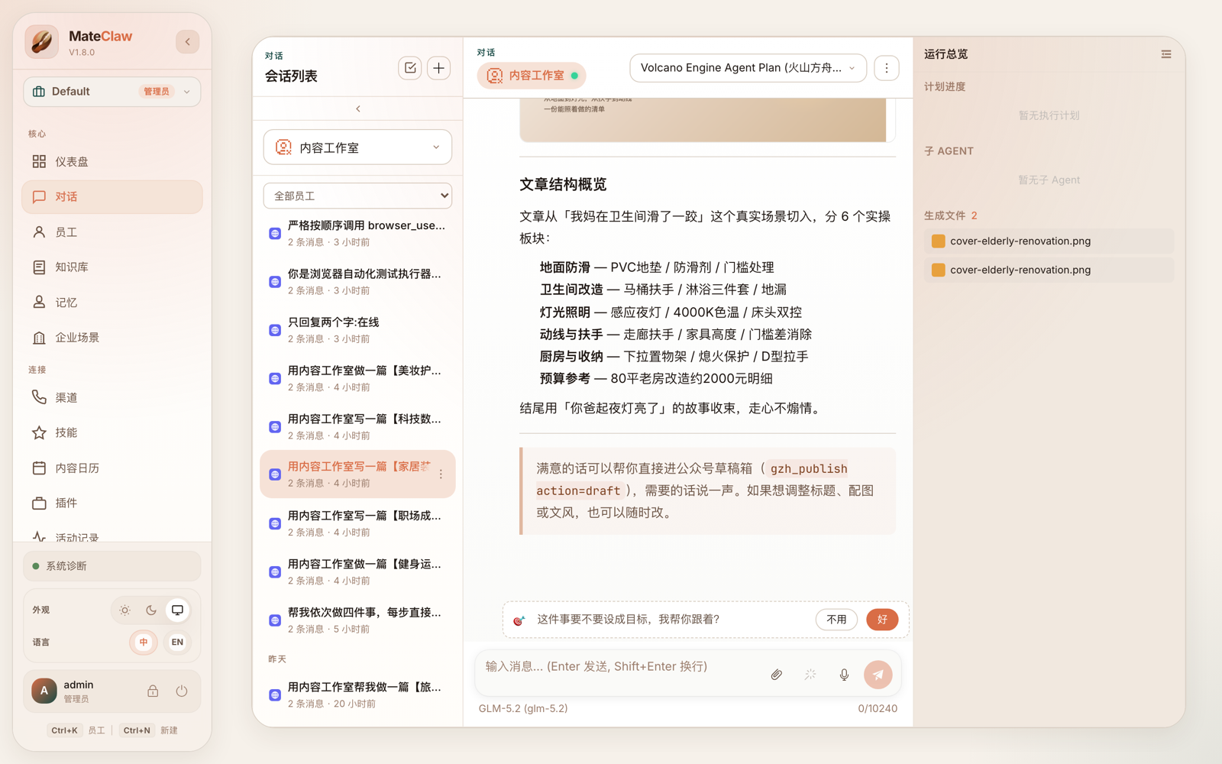Click the 生成文件 section header
This screenshot has height=764, width=1222.
(x=950, y=215)
